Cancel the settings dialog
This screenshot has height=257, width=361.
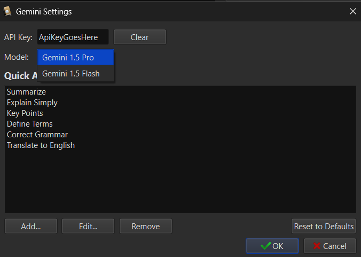[330, 246]
